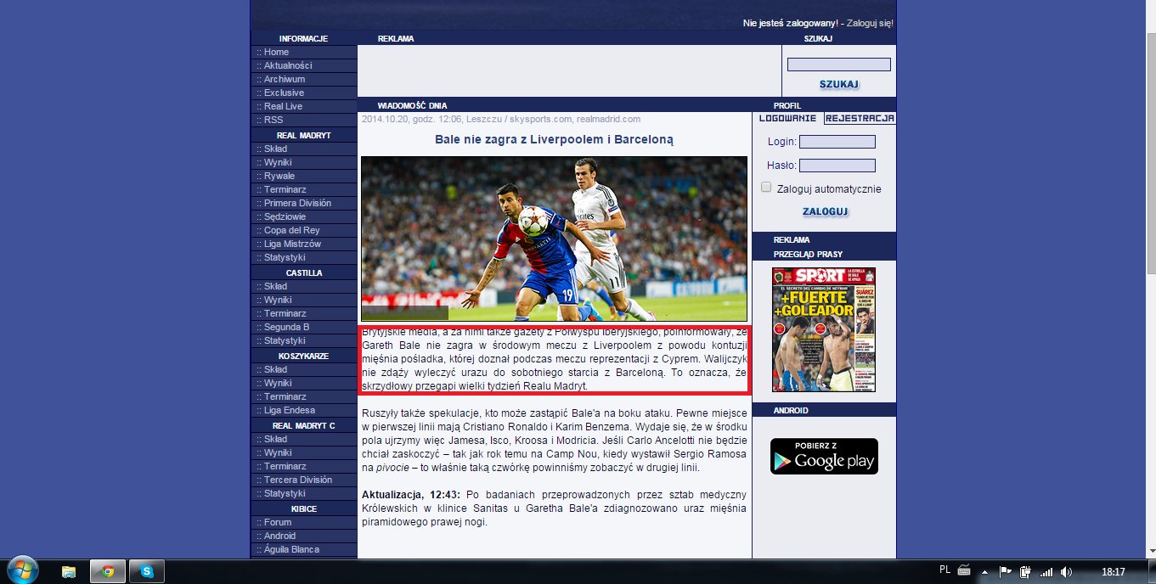
Task: Switch to Chrome in the taskbar
Action: (x=108, y=571)
